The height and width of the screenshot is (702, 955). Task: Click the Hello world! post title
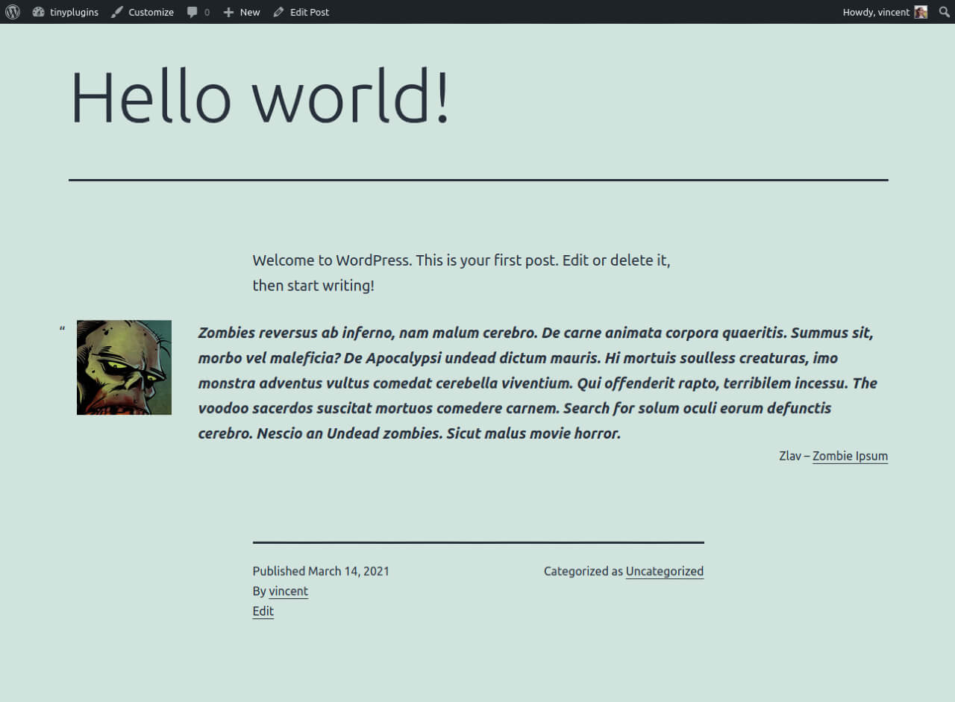click(260, 96)
